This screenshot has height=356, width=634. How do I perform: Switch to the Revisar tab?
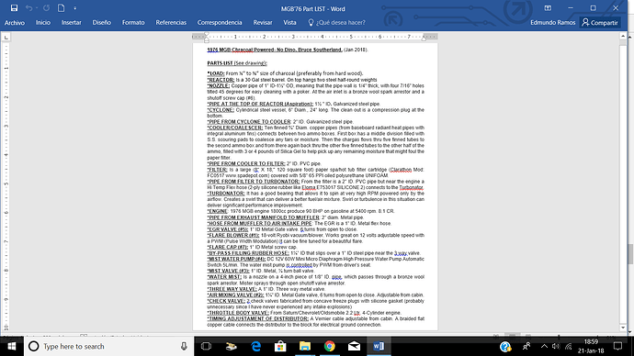tap(263, 23)
